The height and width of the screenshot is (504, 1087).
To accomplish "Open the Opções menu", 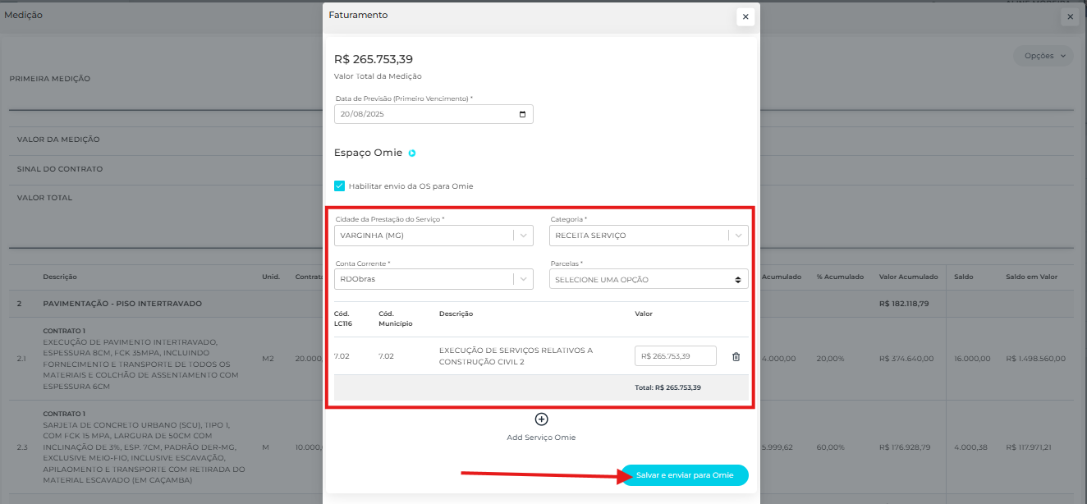I will point(1043,56).
